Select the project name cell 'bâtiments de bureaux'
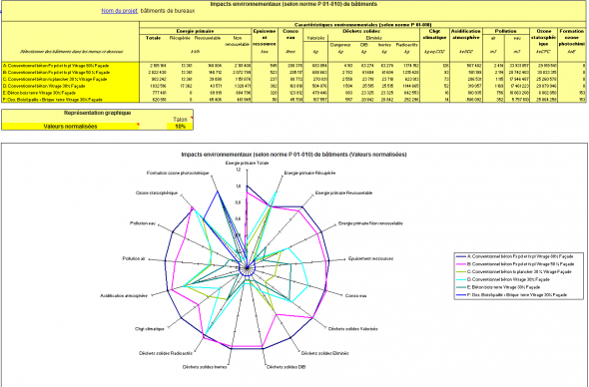 click(x=168, y=11)
